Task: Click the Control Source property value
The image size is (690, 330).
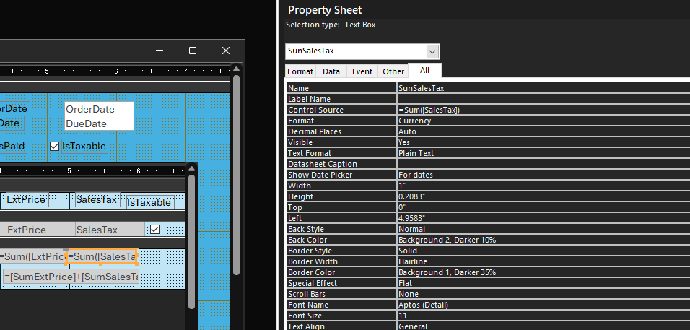Action: pos(541,110)
